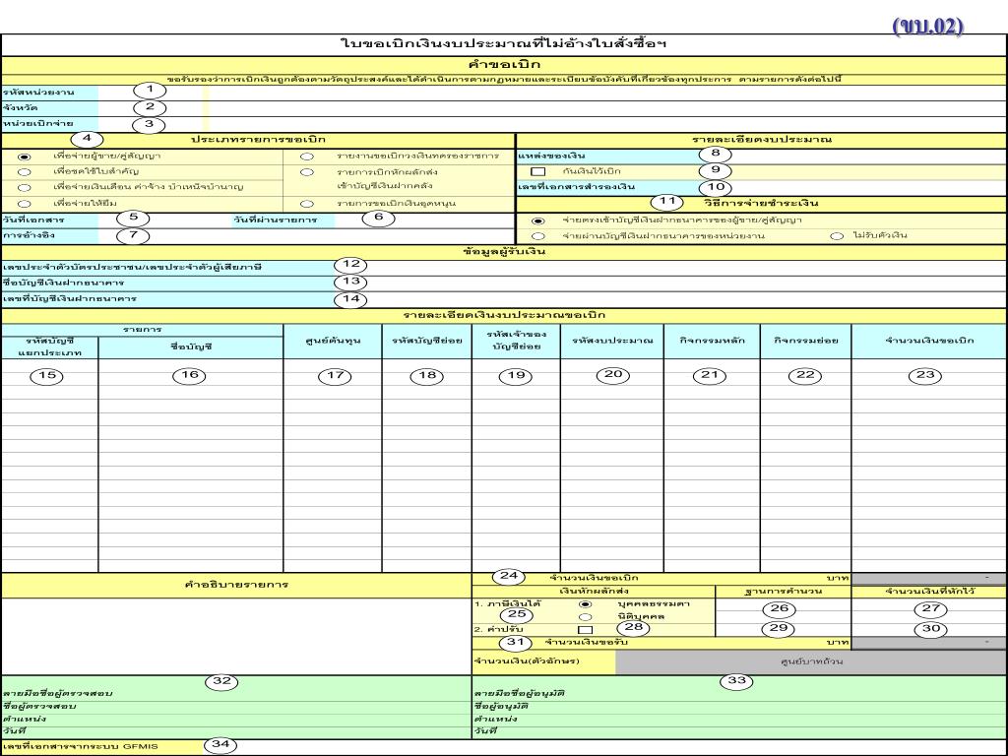Select the รายการขอเบิกเงินอุดหนุน radio button
This screenshot has width=1008, height=756.
(307, 204)
